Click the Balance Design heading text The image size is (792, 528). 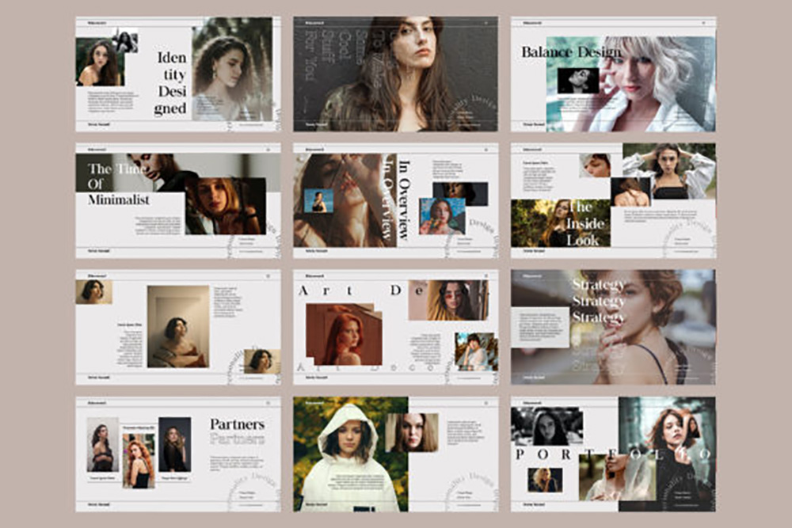(570, 53)
